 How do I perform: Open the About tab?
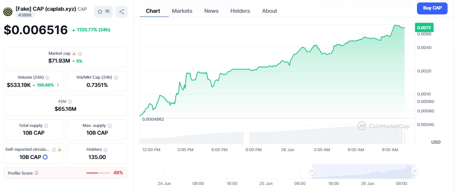(269, 11)
